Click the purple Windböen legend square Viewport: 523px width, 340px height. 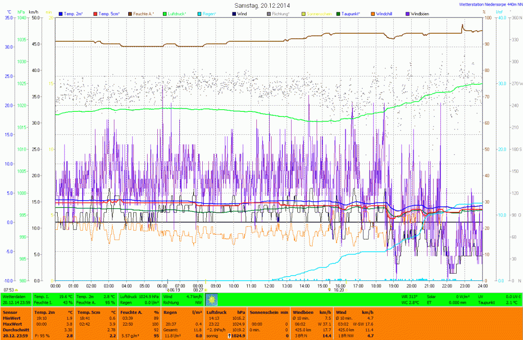pos(408,13)
